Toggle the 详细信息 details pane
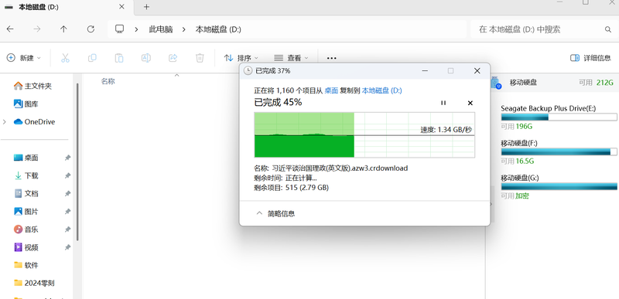Screen dimensions: 619x299 pyautogui.click(x=590, y=58)
